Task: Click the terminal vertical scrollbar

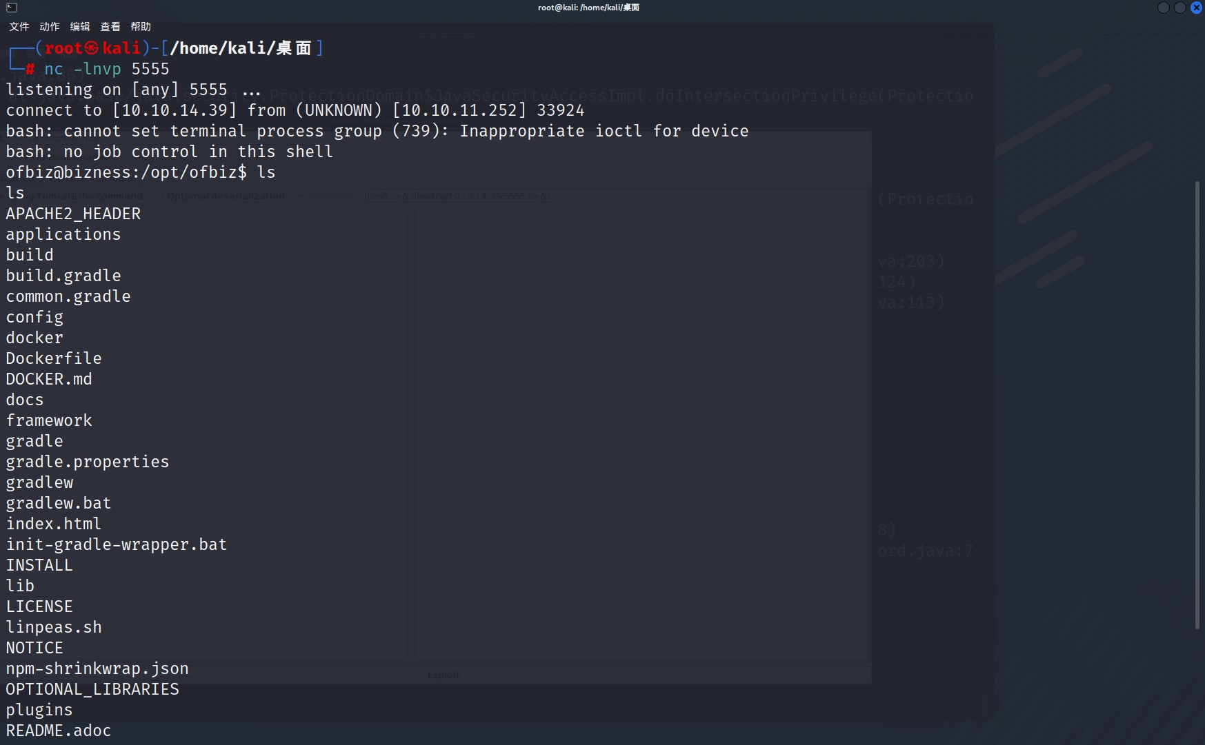Action: [x=1198, y=405]
